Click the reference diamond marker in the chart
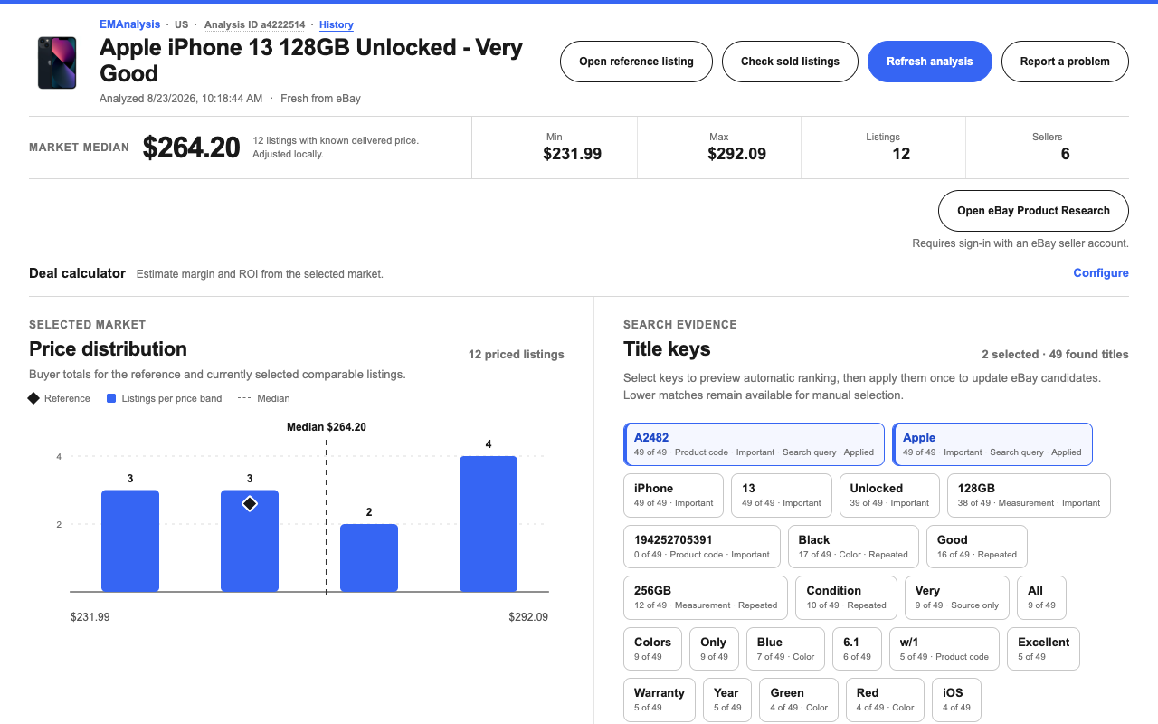 click(250, 503)
